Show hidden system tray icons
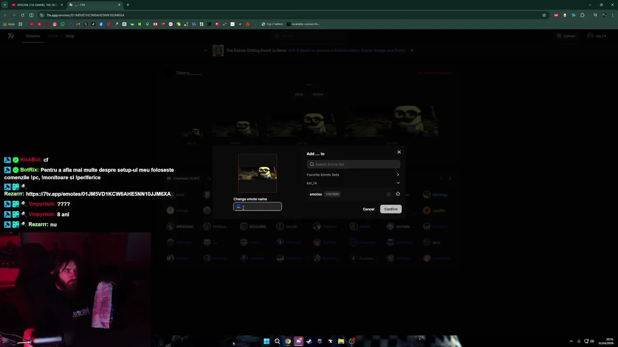 tap(571, 341)
